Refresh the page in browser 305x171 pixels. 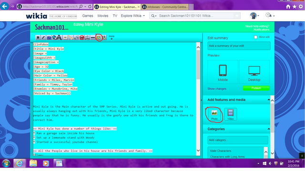click(x=90, y=7)
